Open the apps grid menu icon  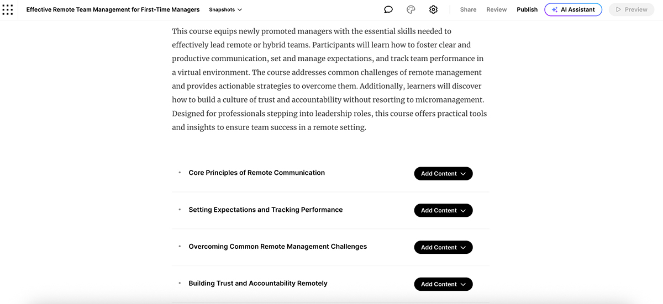click(8, 9)
